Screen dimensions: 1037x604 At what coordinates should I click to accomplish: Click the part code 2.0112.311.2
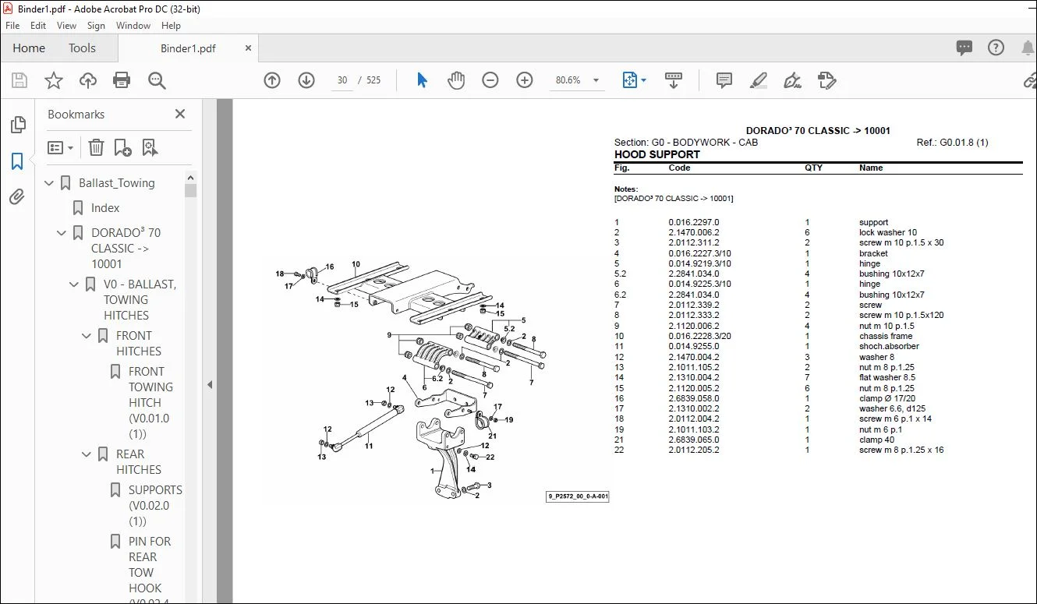(694, 243)
